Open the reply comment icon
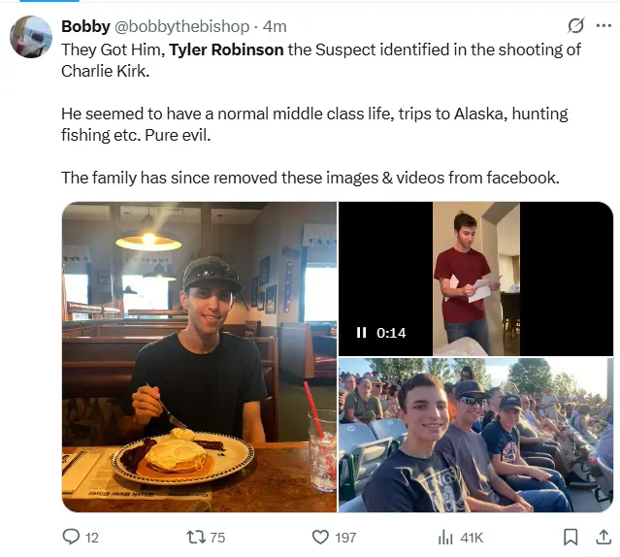 [x=71, y=537]
